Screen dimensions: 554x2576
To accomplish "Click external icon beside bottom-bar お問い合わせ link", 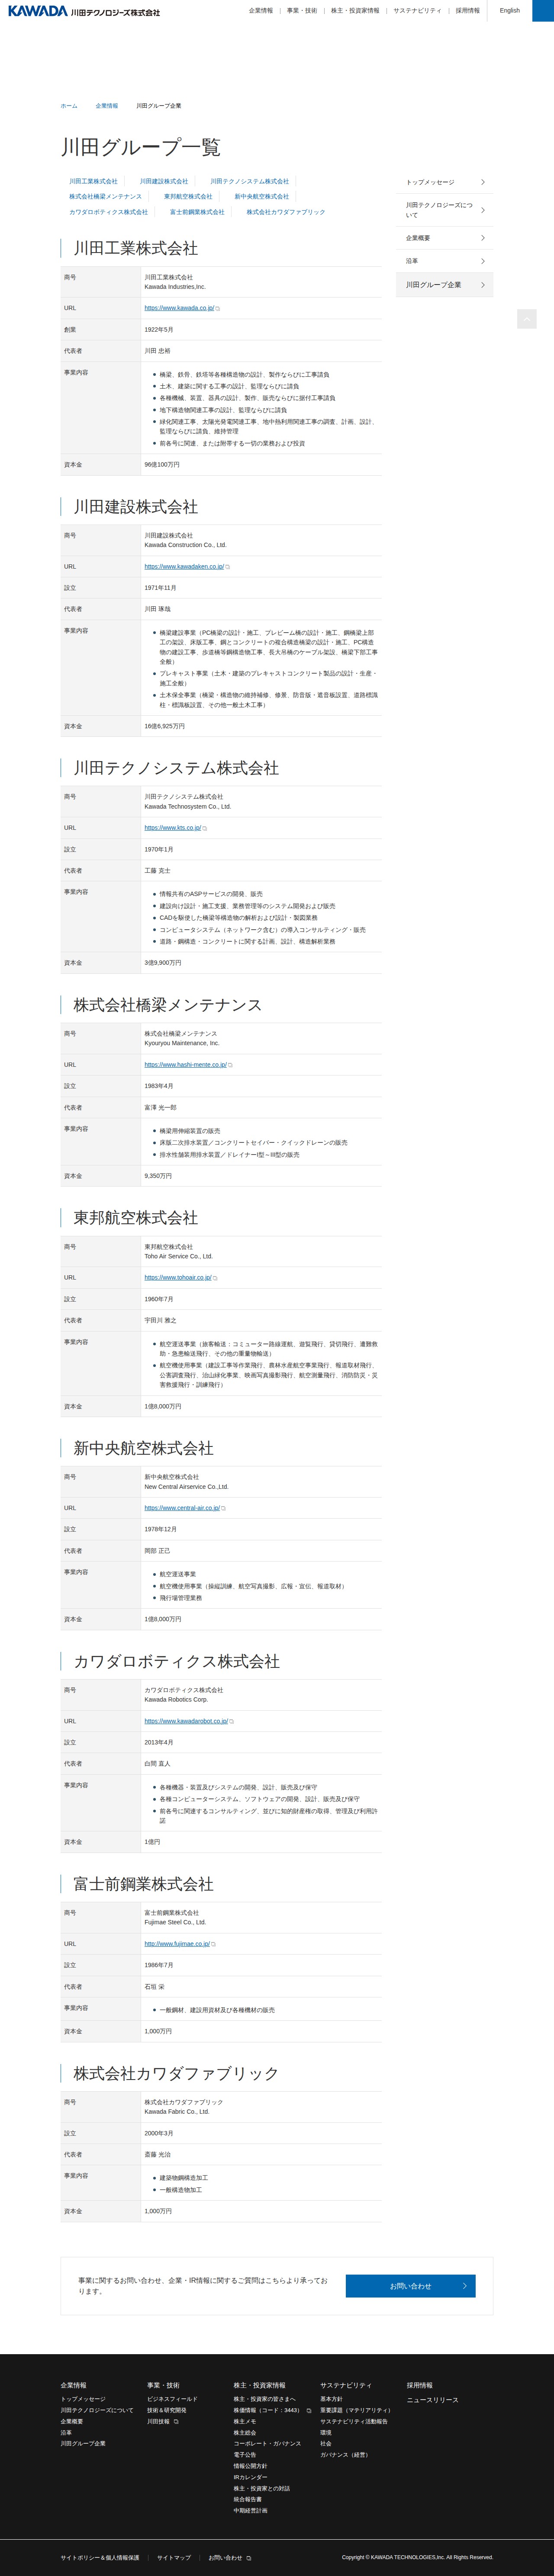I will coord(249,2558).
